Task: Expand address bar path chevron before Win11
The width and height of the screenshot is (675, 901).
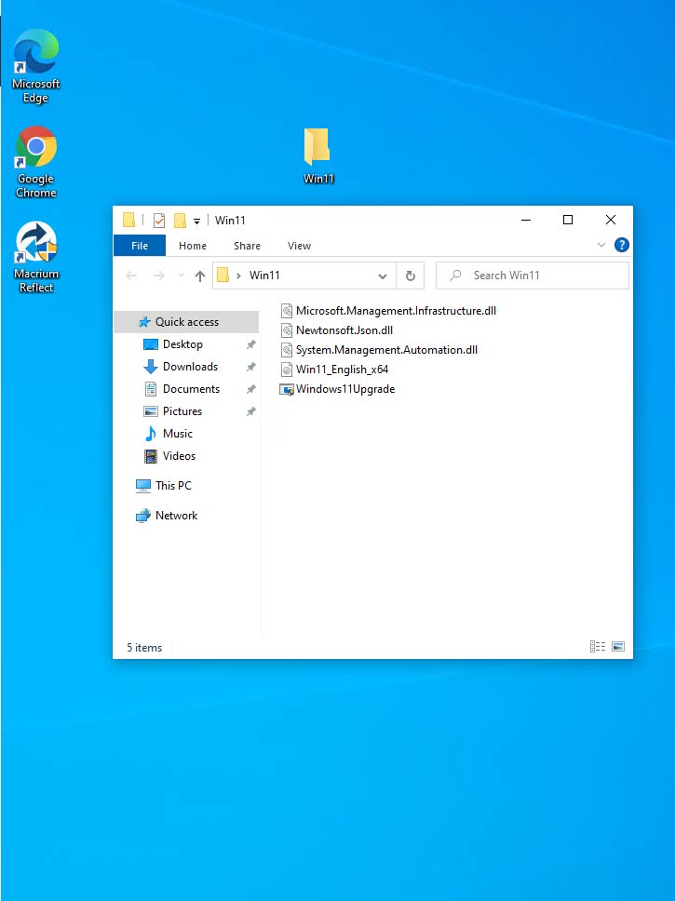Action: [x=238, y=276]
